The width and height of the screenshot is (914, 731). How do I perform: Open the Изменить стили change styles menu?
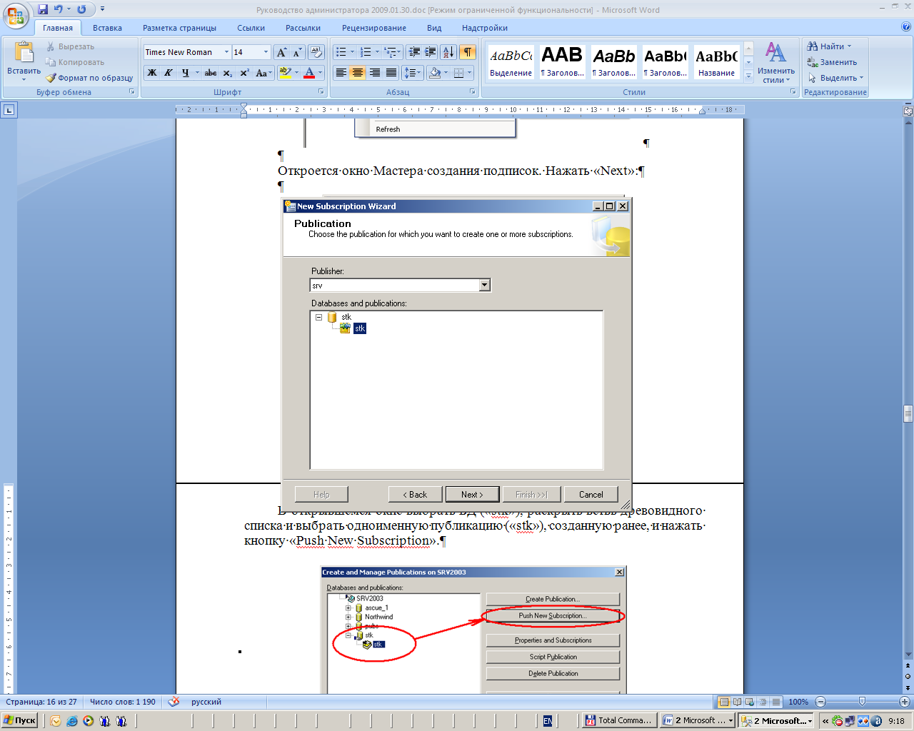(775, 63)
